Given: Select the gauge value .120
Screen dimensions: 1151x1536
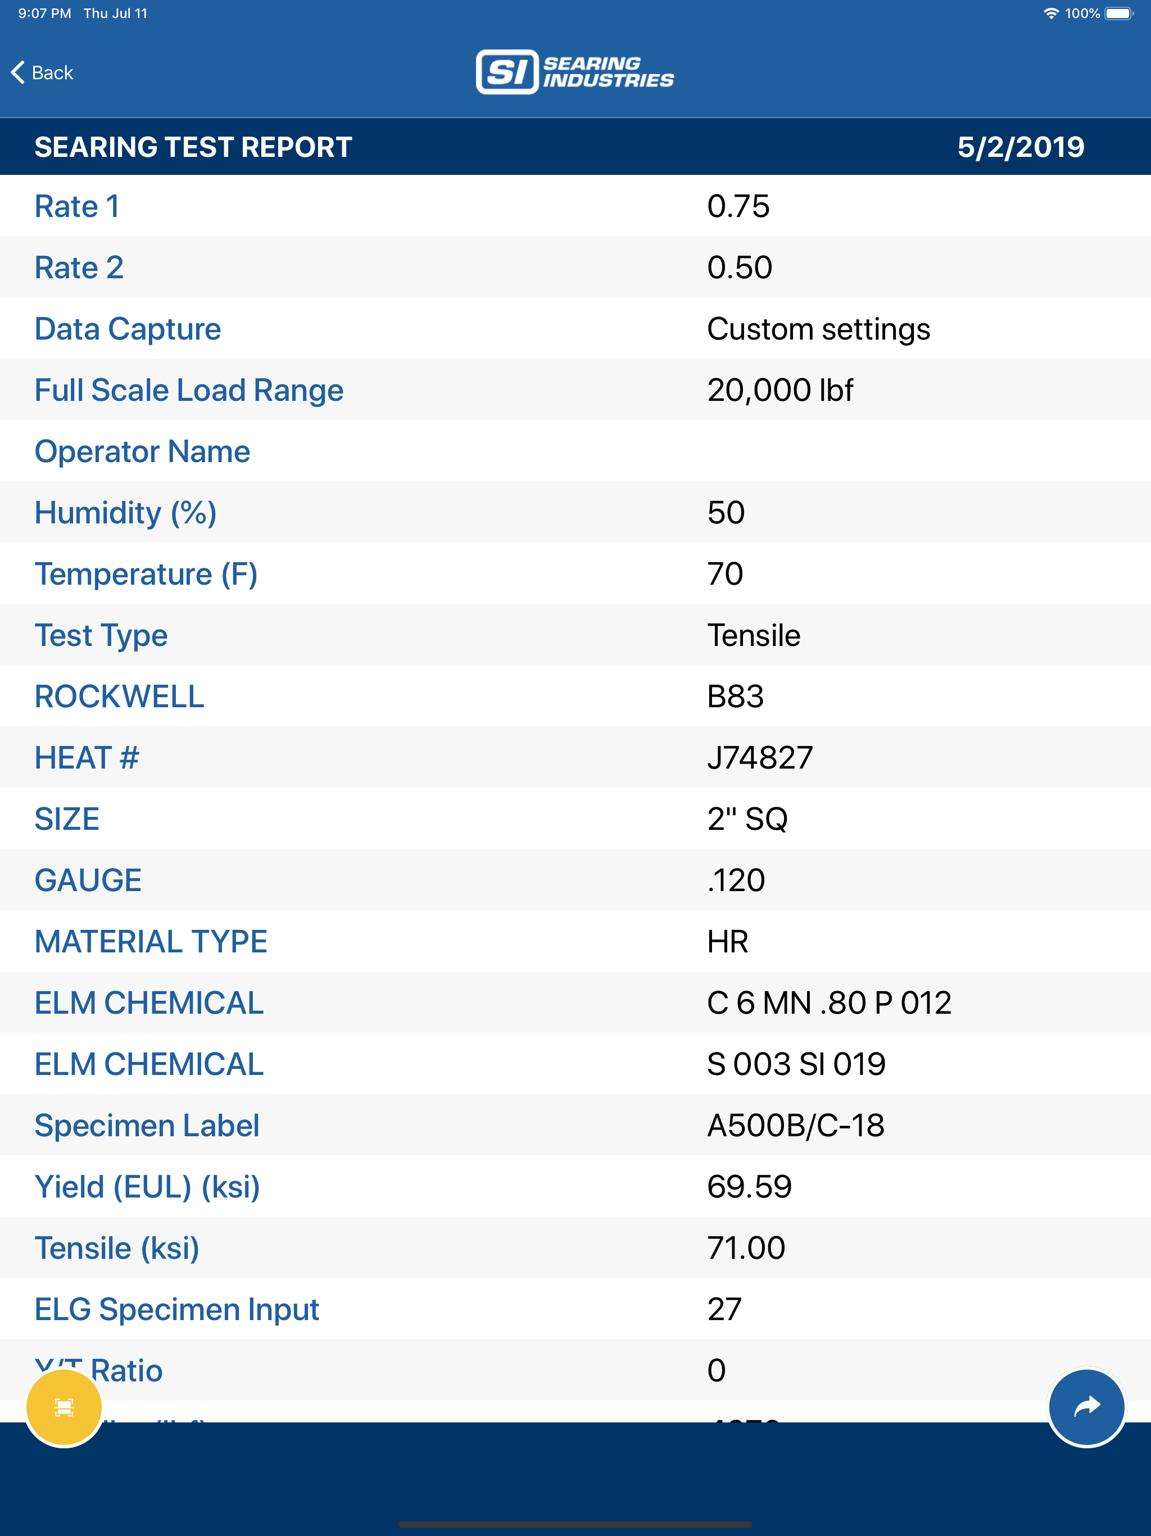Looking at the screenshot, I should tap(736, 880).
